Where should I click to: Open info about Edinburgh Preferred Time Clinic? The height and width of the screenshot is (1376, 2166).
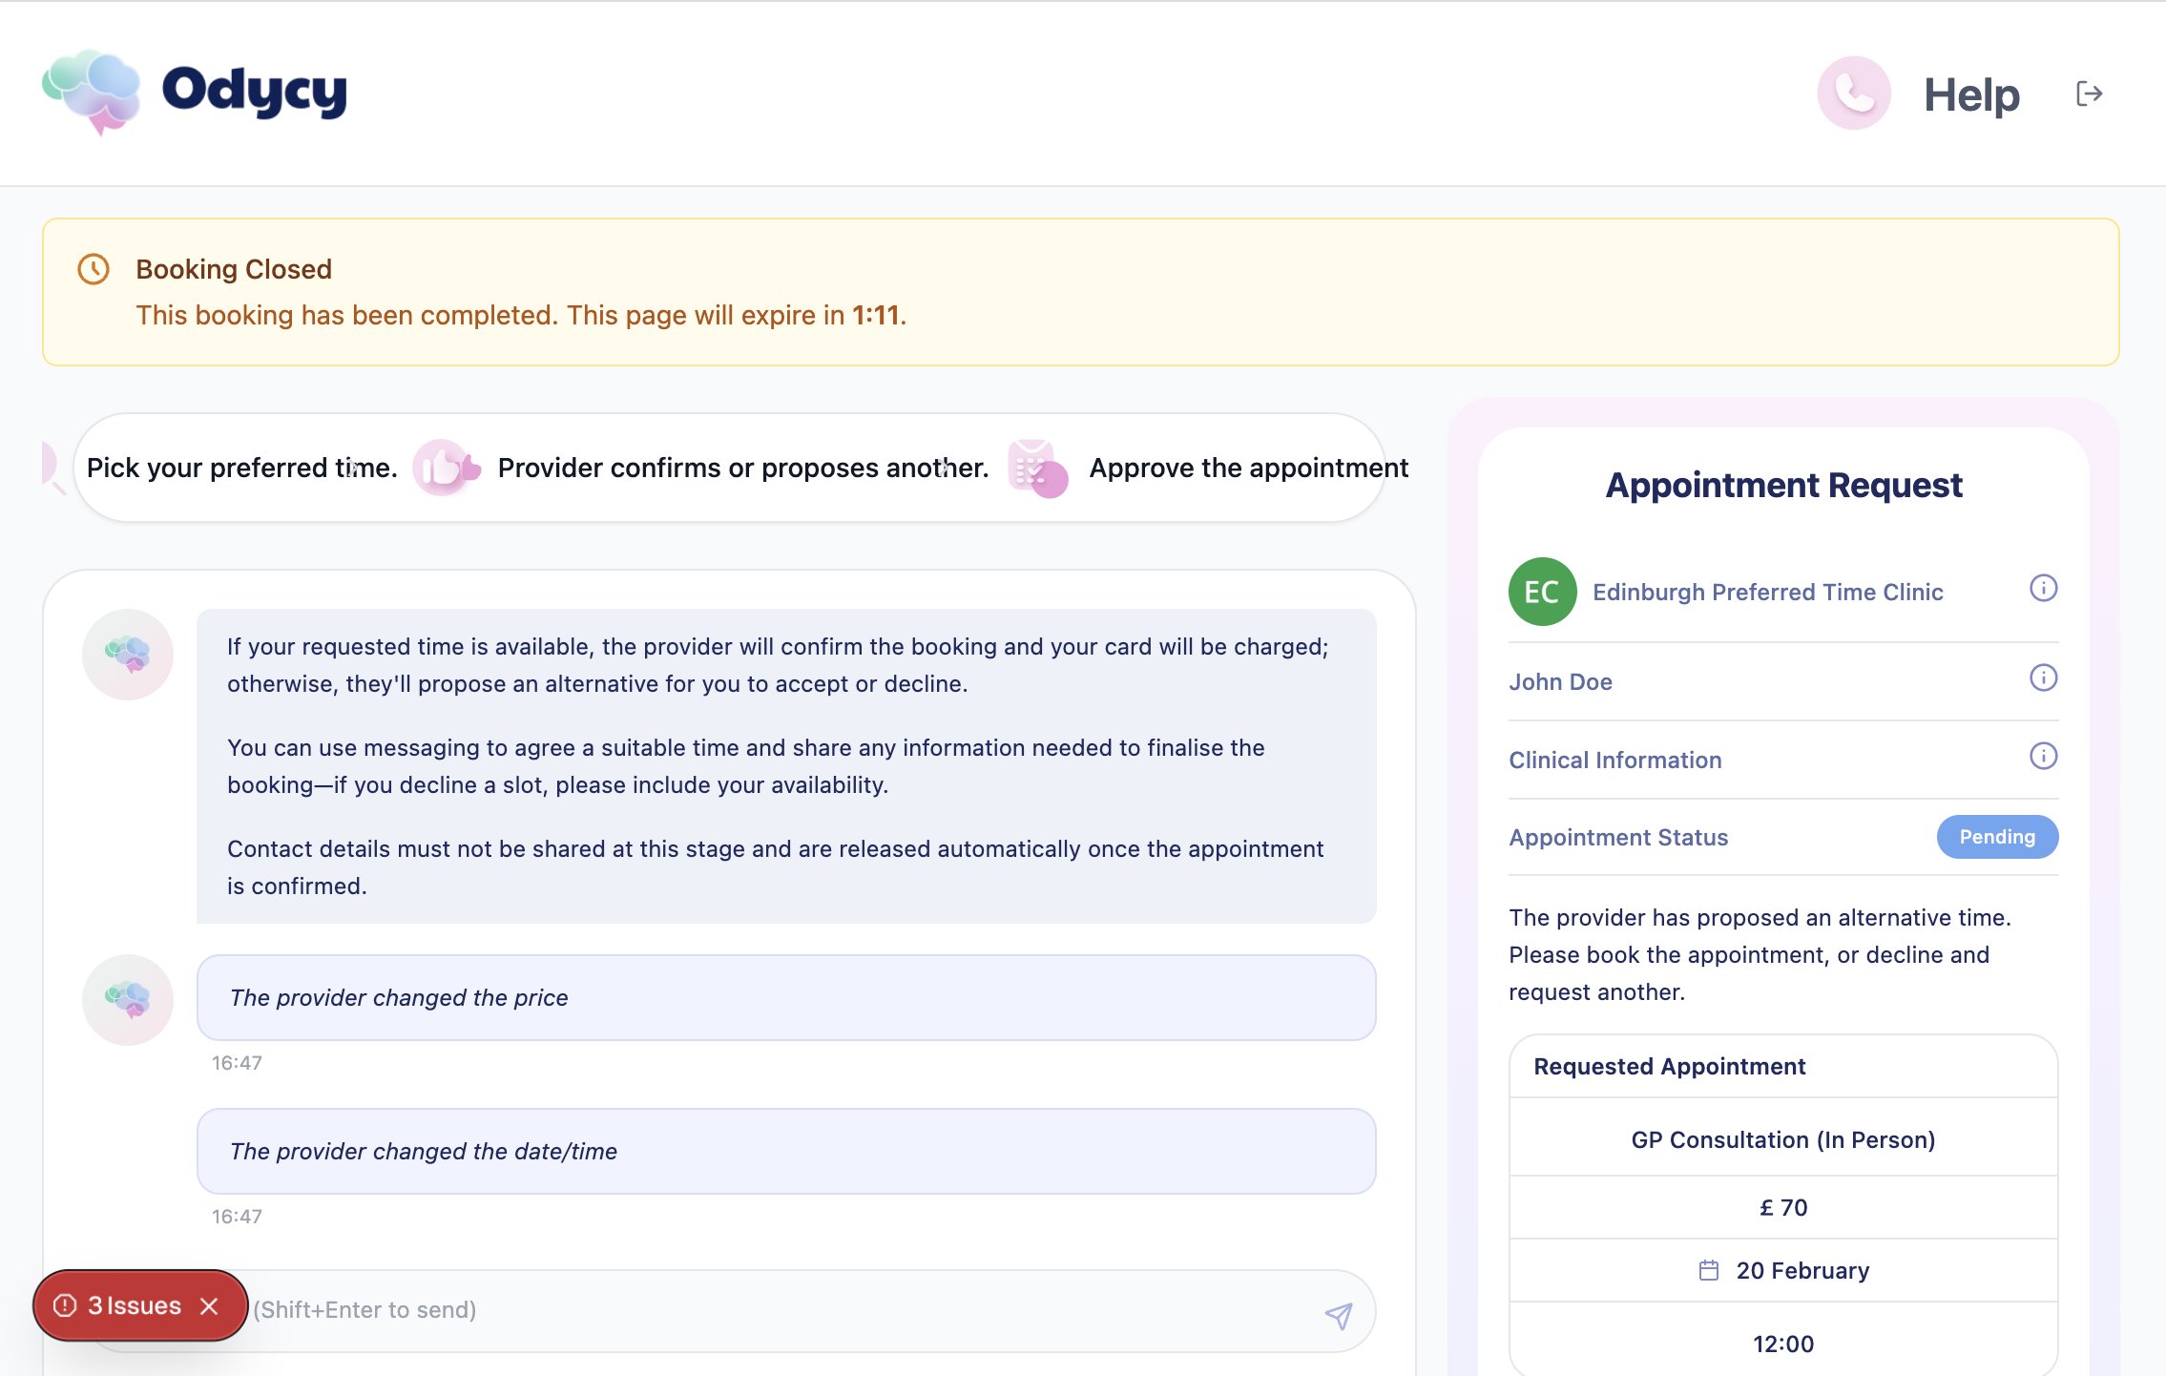(x=2044, y=589)
